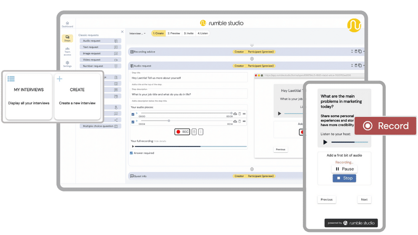
Task: Delete the first audio piece
Action: point(239,114)
